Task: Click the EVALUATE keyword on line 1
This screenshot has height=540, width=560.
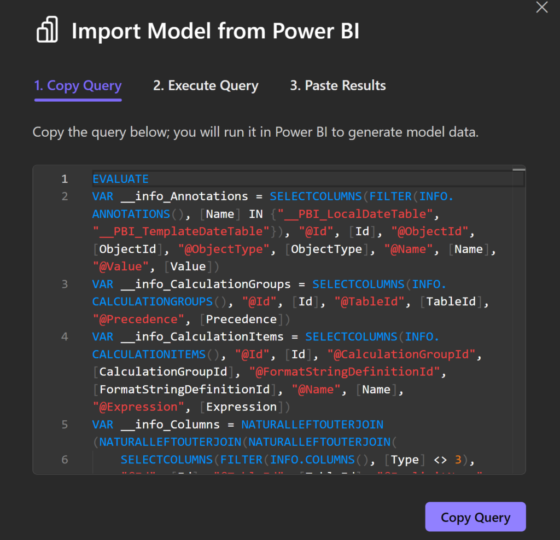Action: [x=120, y=178]
